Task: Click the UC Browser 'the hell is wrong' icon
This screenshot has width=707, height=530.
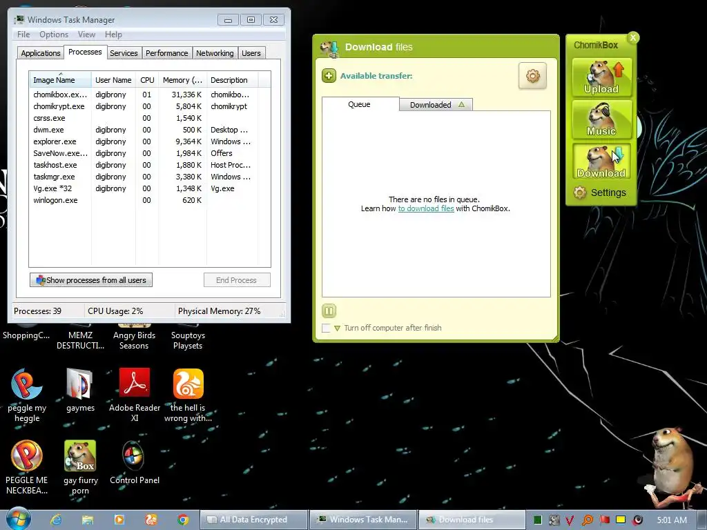Action: pos(188,394)
